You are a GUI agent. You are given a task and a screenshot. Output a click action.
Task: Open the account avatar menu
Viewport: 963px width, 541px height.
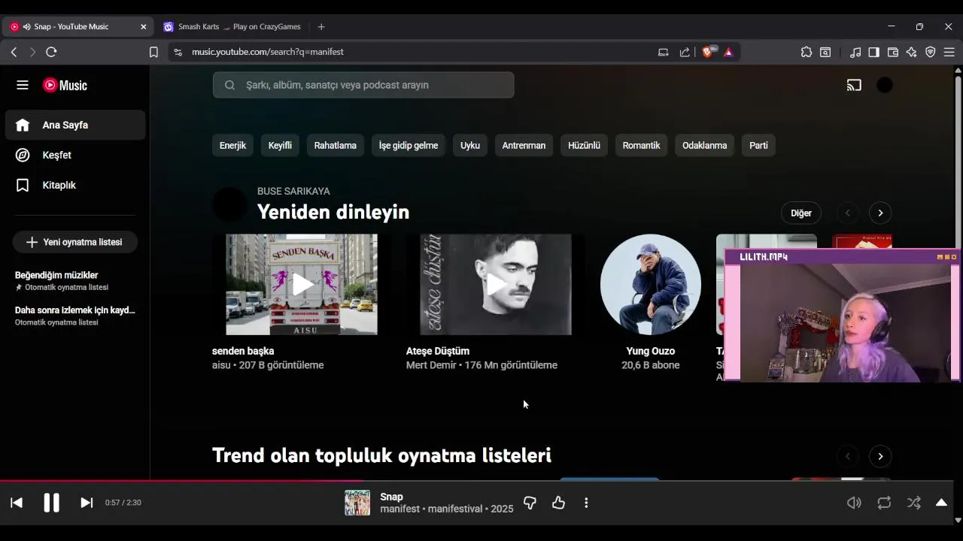(x=885, y=85)
